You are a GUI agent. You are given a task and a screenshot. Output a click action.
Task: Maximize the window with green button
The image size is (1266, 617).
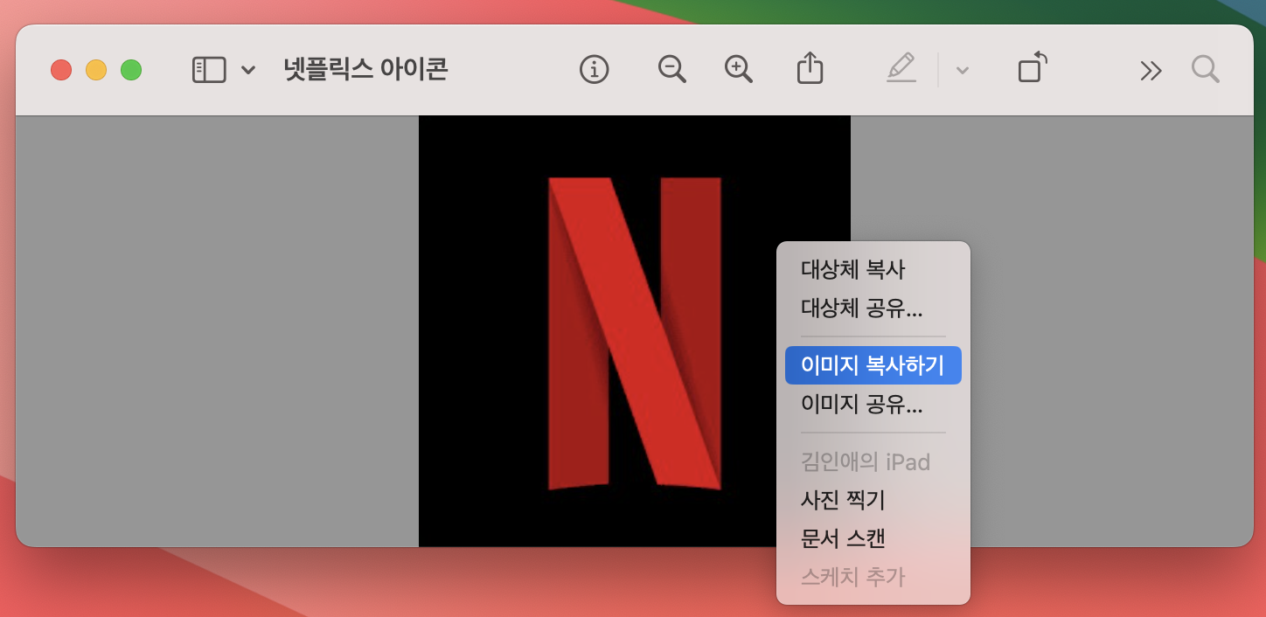tap(131, 70)
